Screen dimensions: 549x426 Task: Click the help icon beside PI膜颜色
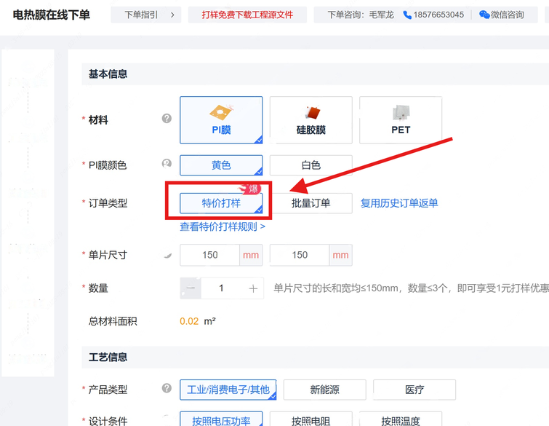coord(167,165)
